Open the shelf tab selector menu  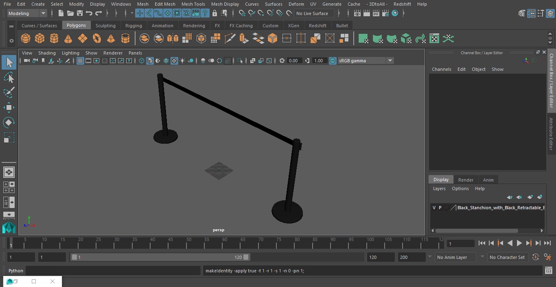pyautogui.click(x=11, y=26)
